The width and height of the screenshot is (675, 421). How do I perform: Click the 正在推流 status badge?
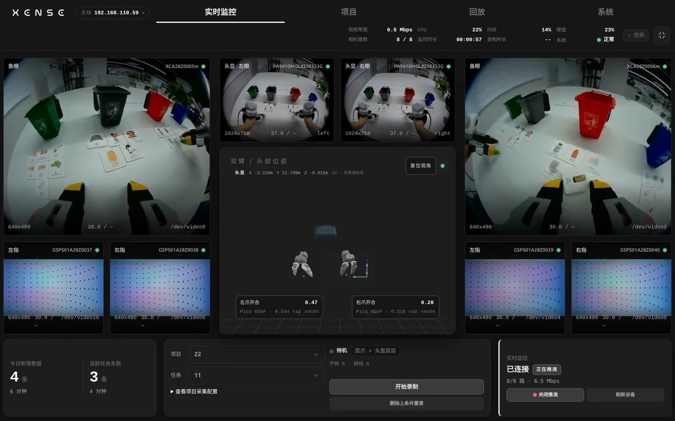(x=547, y=369)
